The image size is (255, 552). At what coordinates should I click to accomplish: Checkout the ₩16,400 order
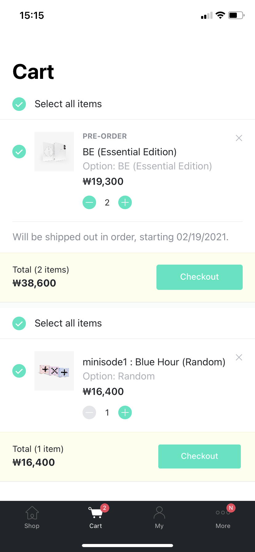tap(200, 457)
